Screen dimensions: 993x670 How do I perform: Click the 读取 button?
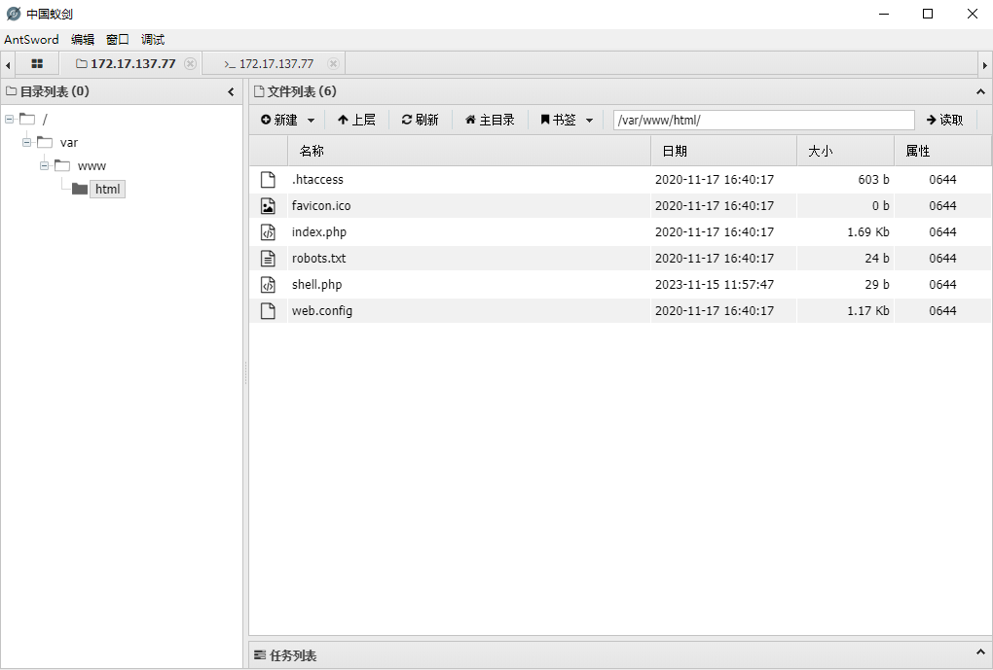[944, 120]
